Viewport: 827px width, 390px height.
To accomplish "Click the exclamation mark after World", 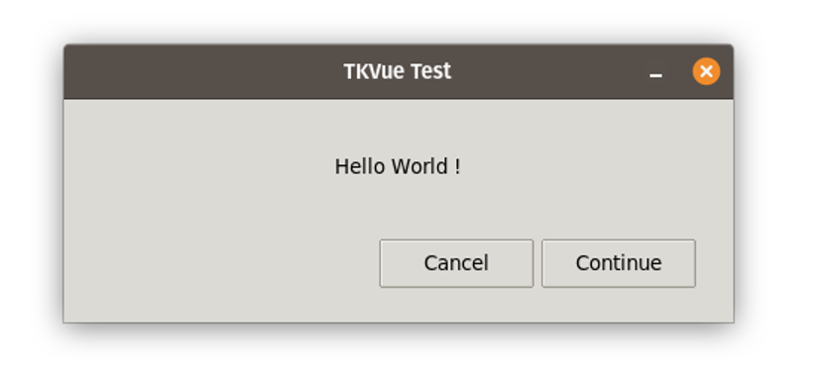I will click(x=457, y=167).
